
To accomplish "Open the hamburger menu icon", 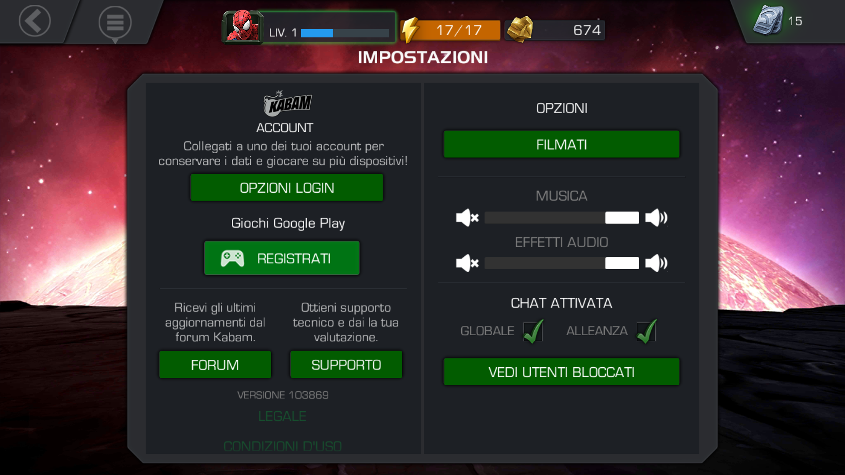I will (115, 22).
